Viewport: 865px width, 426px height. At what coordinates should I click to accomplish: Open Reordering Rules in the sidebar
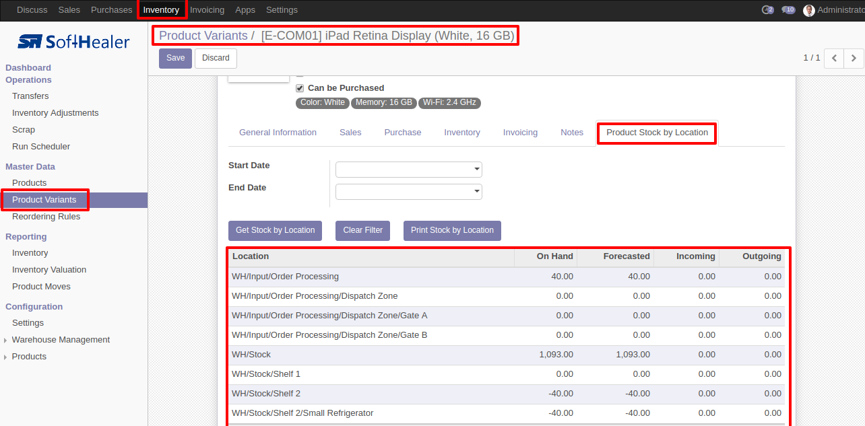(46, 217)
